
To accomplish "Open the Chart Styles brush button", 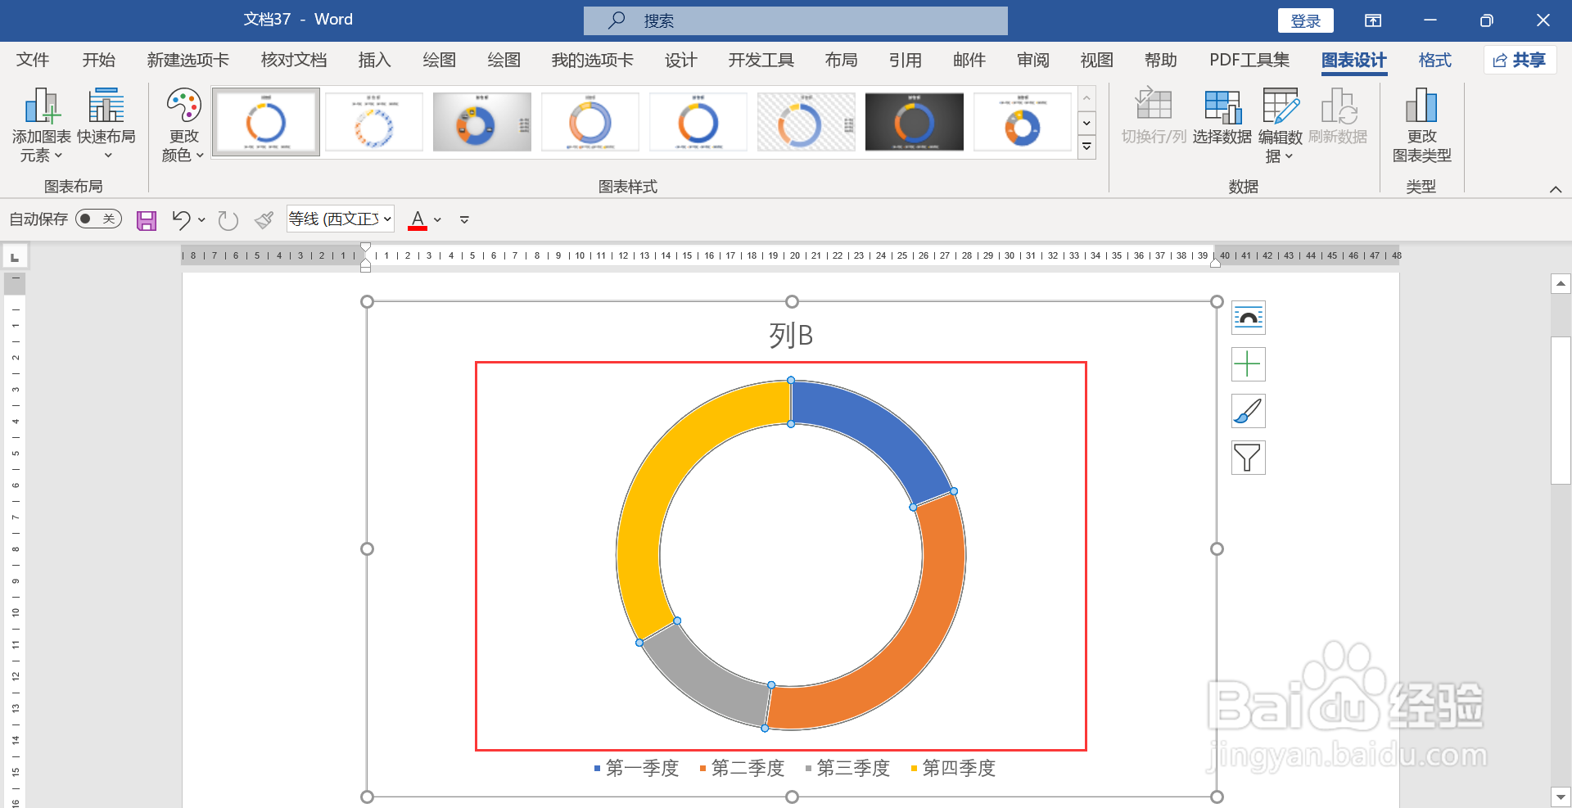I will 1249,411.
